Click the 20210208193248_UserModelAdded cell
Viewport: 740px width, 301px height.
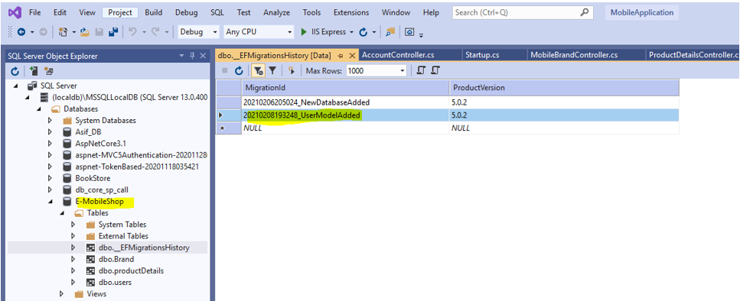pyautogui.click(x=344, y=115)
